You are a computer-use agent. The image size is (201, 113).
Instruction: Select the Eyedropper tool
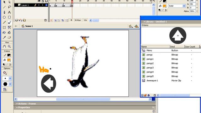pos(4,38)
